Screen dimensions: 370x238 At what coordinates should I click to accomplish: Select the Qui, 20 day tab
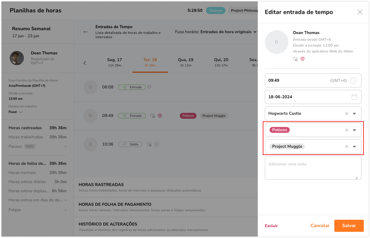pos(221,62)
